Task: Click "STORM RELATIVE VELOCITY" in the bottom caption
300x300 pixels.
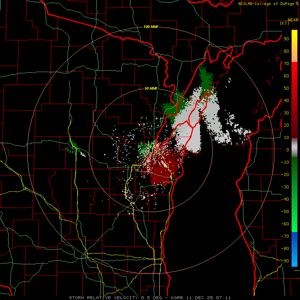Action: coord(104,298)
